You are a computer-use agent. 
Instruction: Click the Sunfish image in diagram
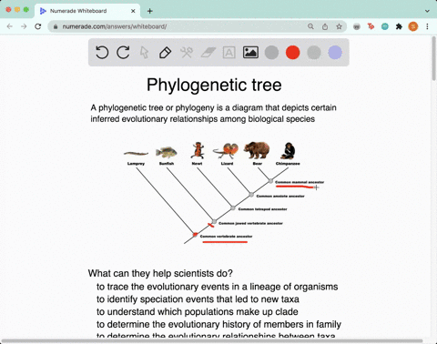(167, 152)
